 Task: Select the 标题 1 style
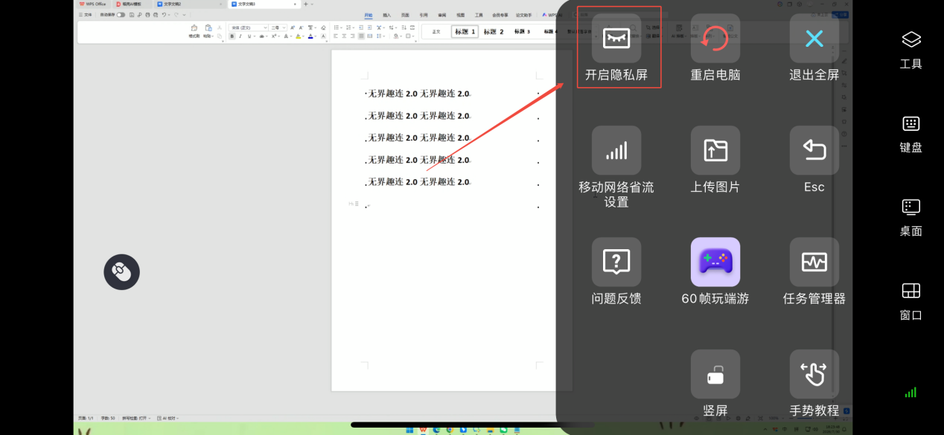click(x=465, y=31)
